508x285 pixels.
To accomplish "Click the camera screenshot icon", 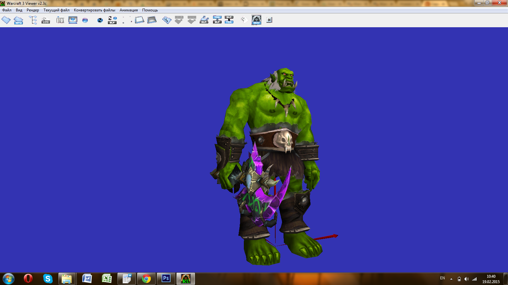I will [x=60, y=20].
